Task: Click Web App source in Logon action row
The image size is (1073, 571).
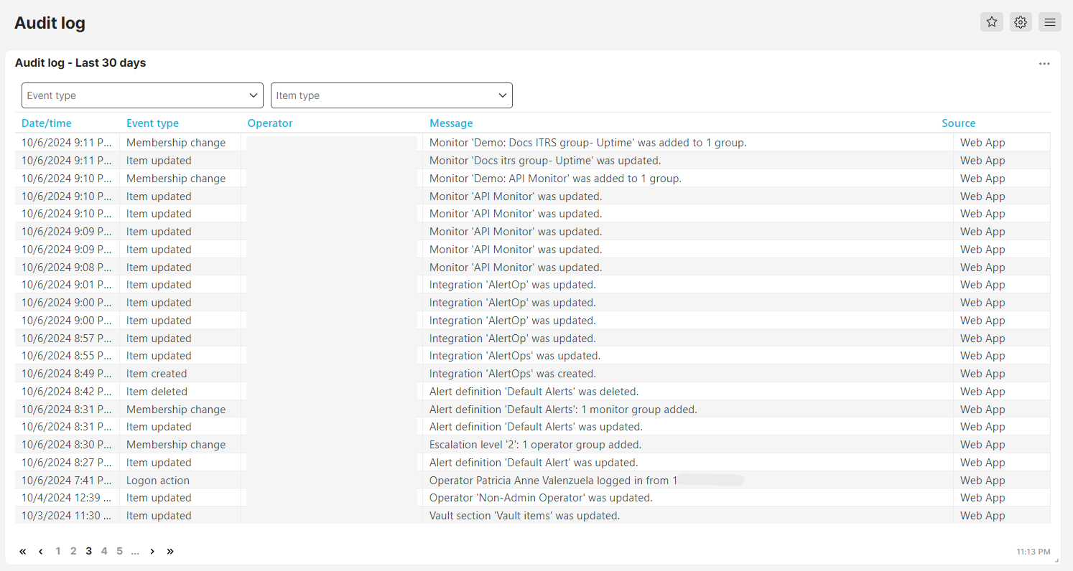Action: (983, 481)
